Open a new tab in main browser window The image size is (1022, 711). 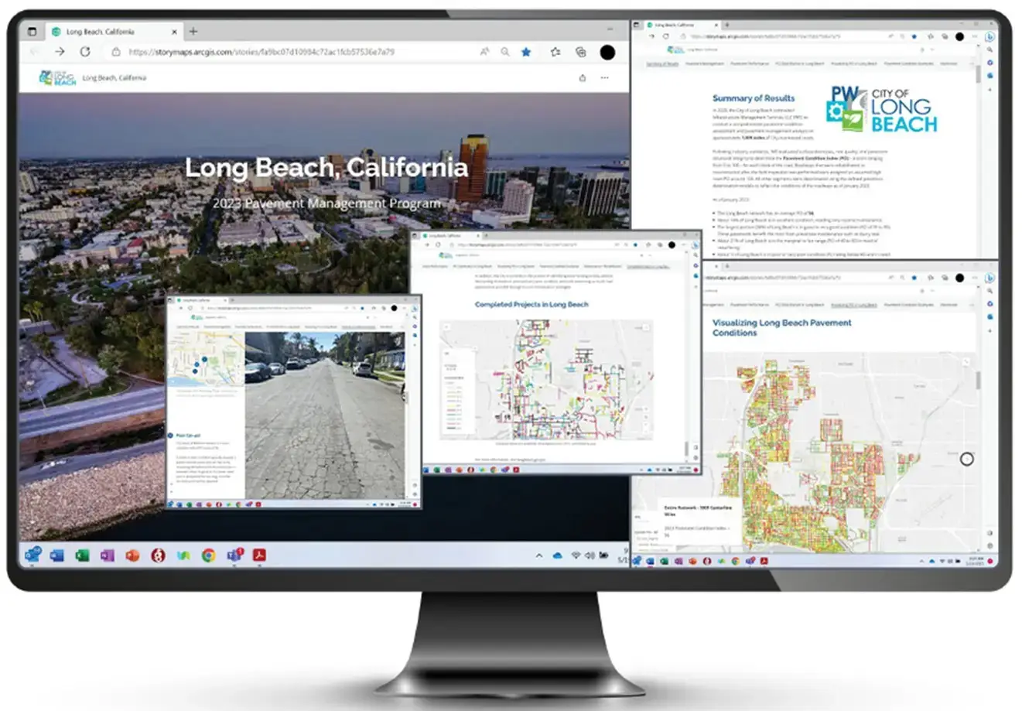pyautogui.click(x=193, y=31)
